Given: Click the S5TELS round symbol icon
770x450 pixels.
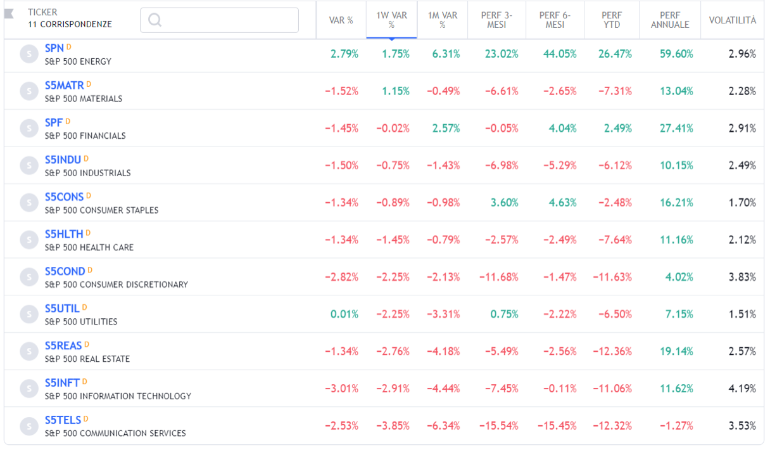Looking at the screenshot, I should 29,426.
